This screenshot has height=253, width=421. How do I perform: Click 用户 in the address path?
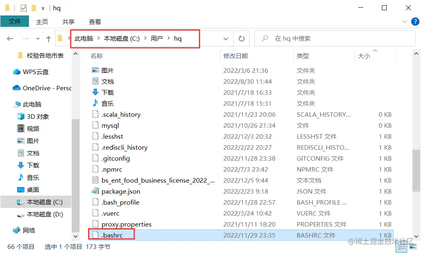click(156, 39)
